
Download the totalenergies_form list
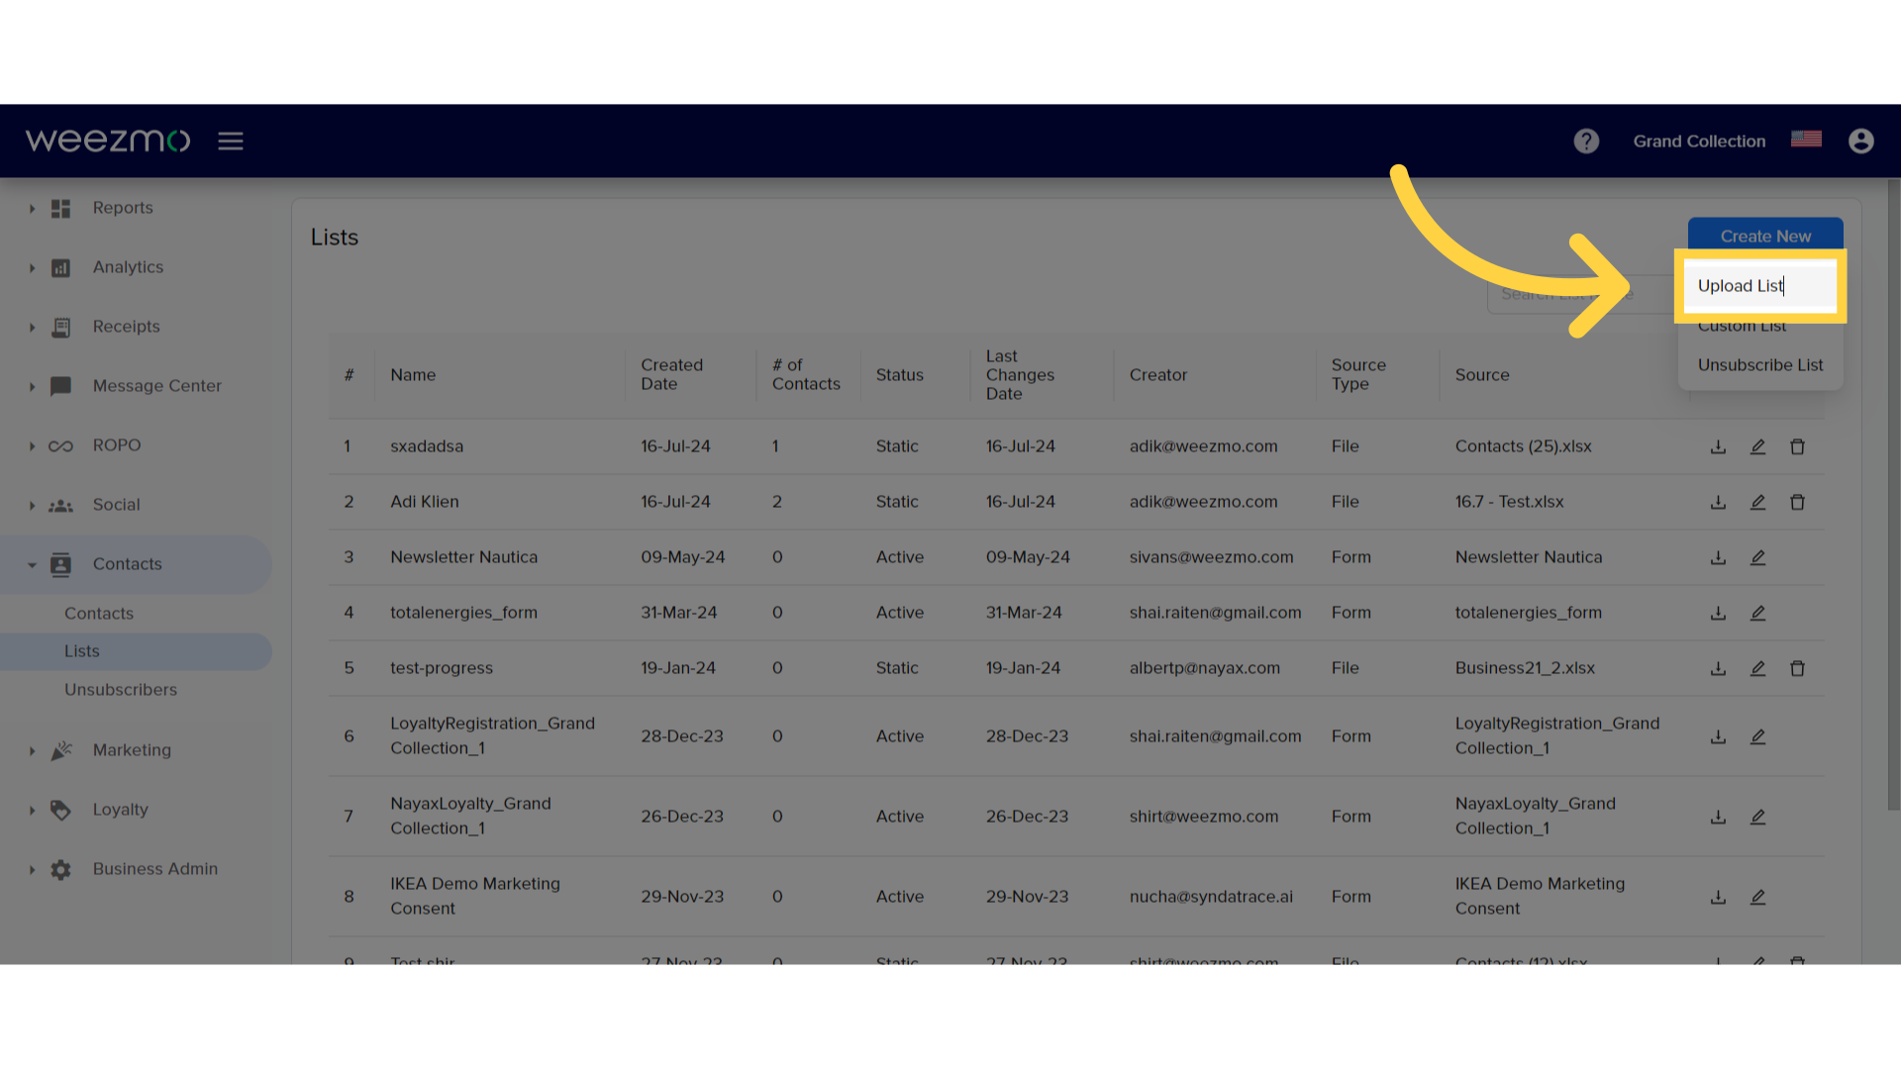(1718, 613)
